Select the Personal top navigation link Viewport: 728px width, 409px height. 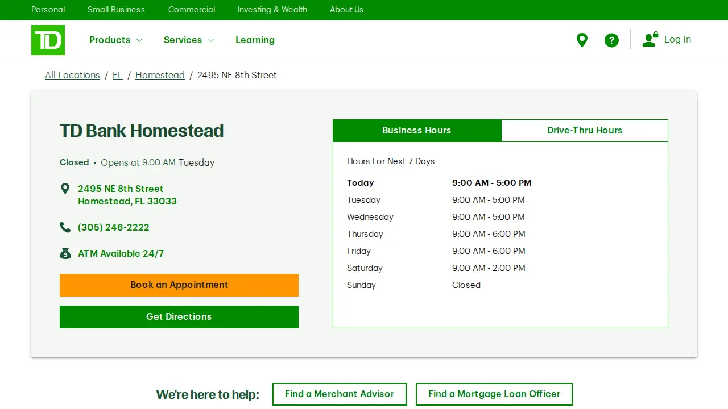48,10
